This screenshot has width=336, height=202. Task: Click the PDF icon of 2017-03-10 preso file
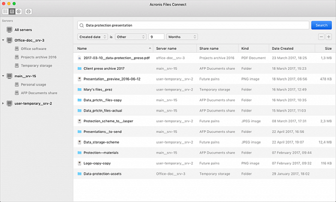pos(80,58)
